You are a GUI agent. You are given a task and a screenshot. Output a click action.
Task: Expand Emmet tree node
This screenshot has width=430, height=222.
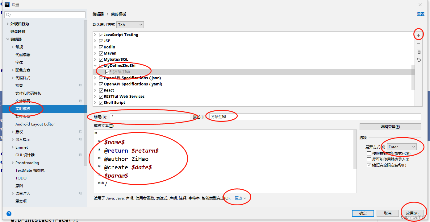click(12, 147)
